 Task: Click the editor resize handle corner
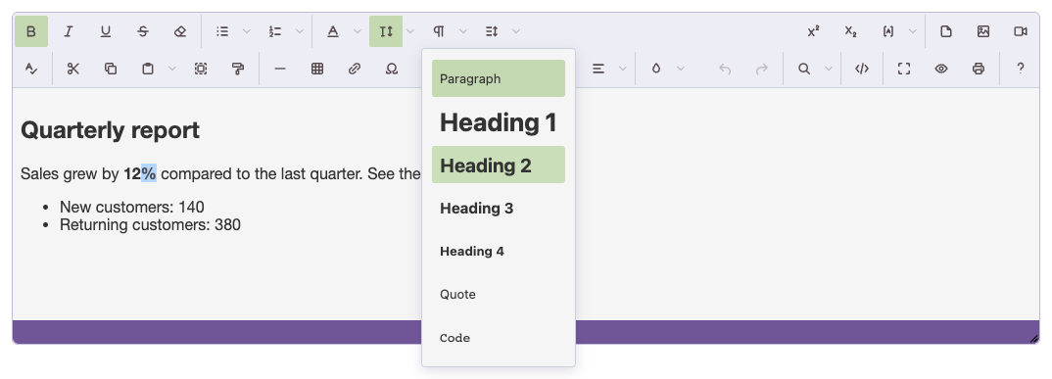tap(1034, 339)
